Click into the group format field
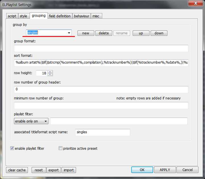The height and width of the screenshot is (179, 205). (x=101, y=48)
